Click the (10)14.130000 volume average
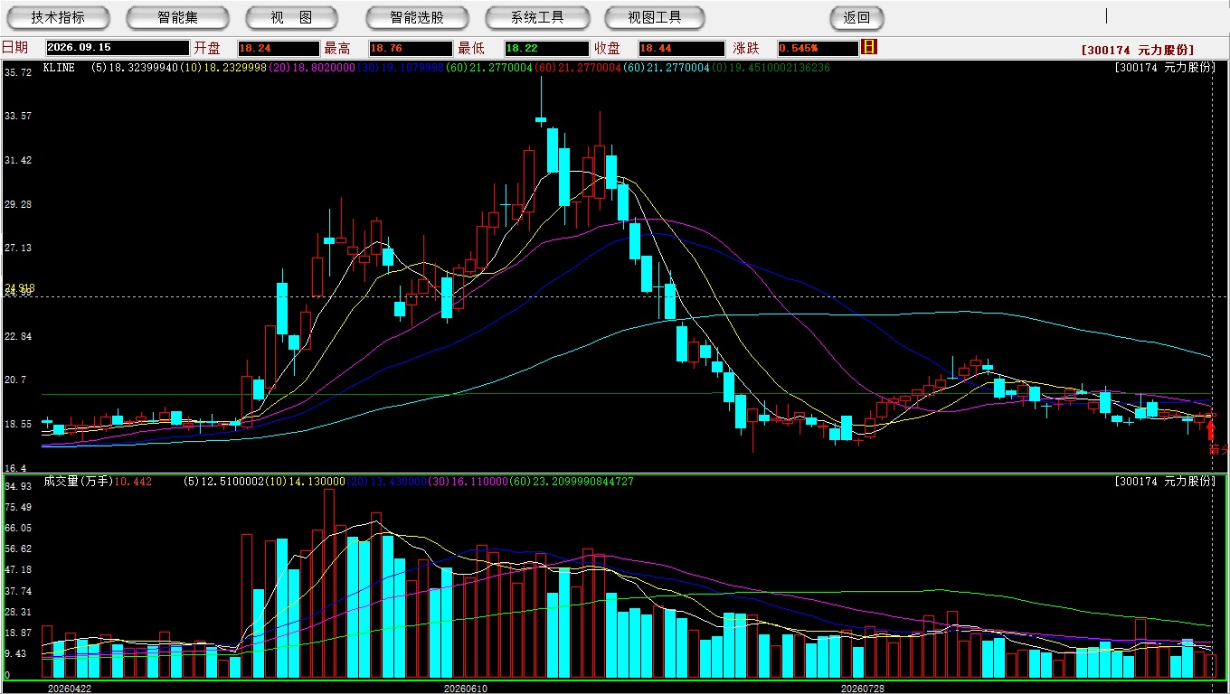This screenshot has width=1230, height=694. 305,482
